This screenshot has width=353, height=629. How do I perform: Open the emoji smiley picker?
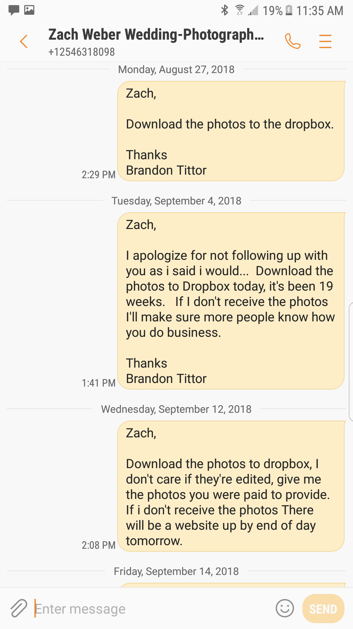285,608
